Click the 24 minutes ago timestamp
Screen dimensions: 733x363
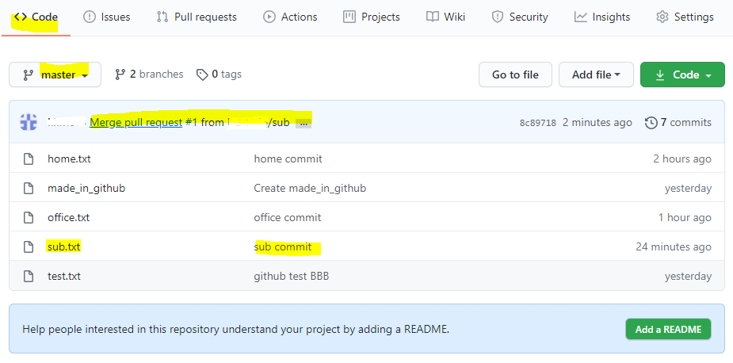(x=674, y=246)
